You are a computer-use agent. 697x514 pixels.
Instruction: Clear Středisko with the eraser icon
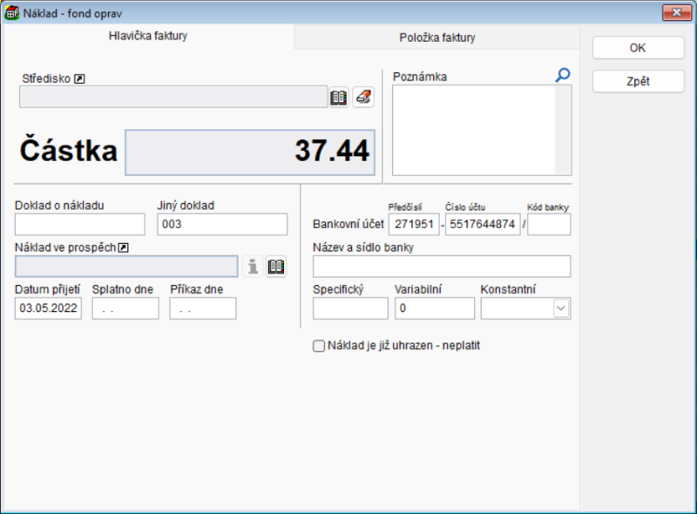pyautogui.click(x=363, y=98)
